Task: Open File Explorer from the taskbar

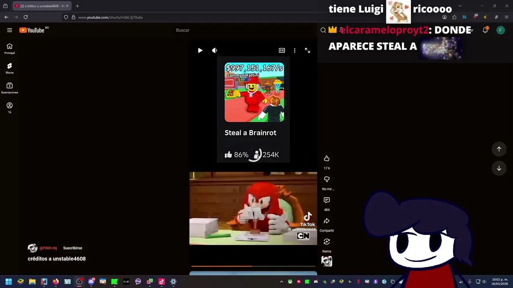Action: pos(32,282)
